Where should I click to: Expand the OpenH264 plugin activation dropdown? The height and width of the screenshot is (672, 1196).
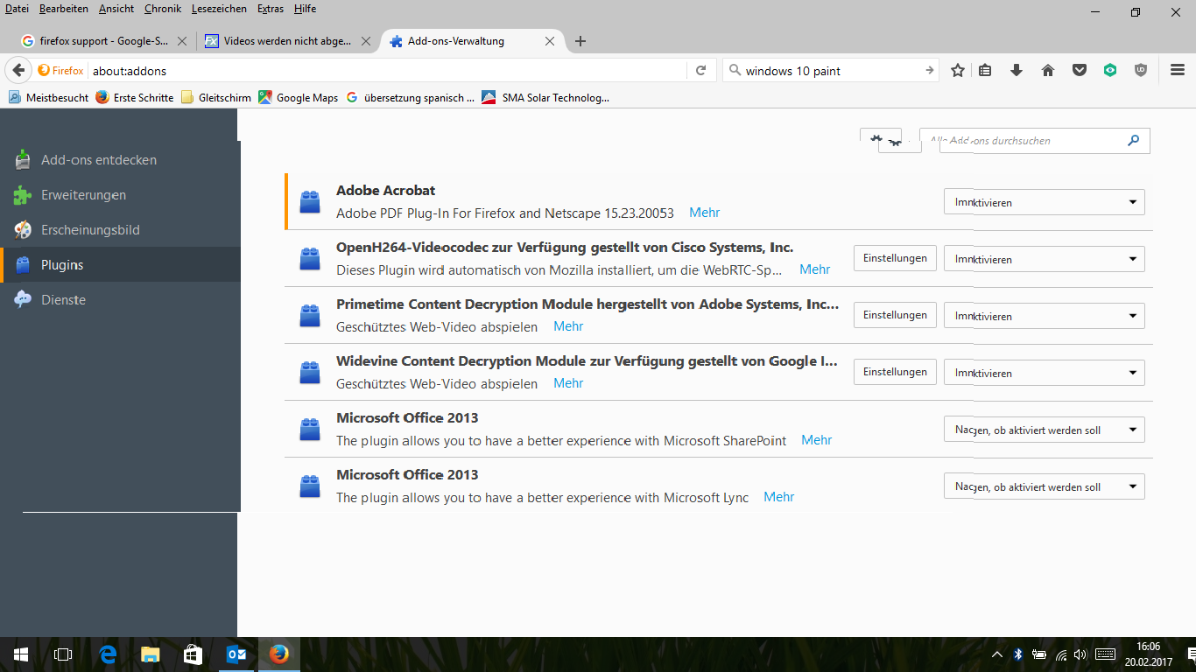click(x=1044, y=259)
